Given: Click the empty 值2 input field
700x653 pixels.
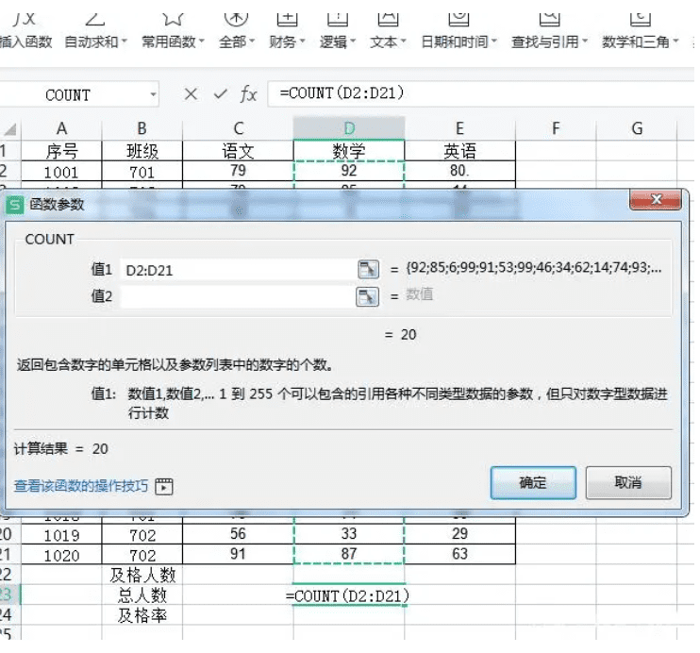Looking at the screenshot, I should (x=238, y=296).
